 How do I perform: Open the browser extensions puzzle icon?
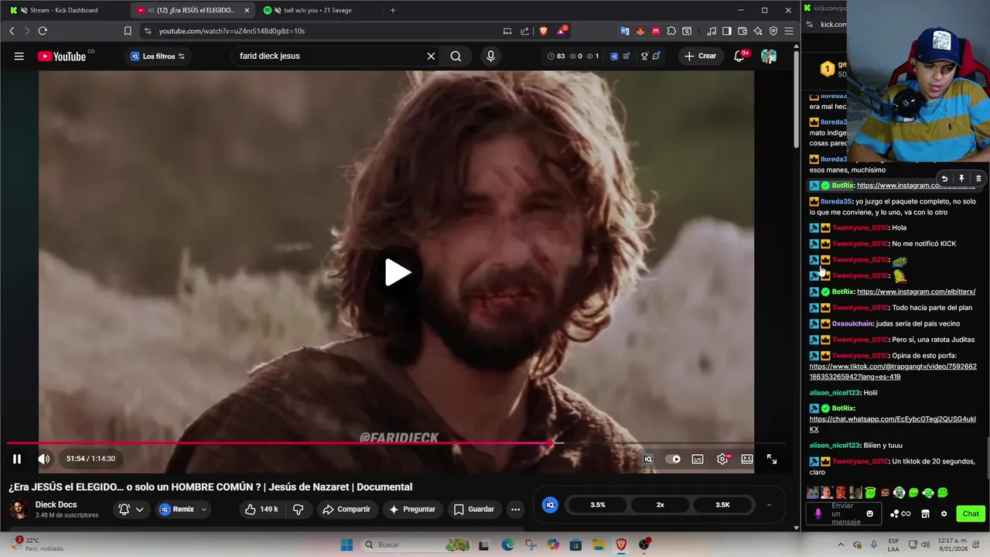click(x=671, y=31)
